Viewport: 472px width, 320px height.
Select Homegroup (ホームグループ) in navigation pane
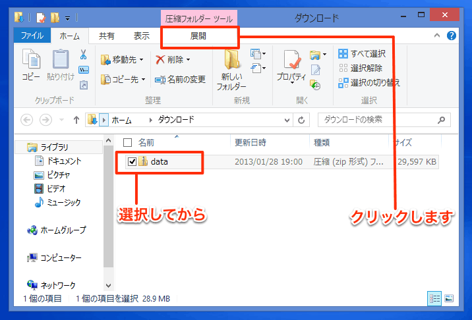tap(57, 230)
